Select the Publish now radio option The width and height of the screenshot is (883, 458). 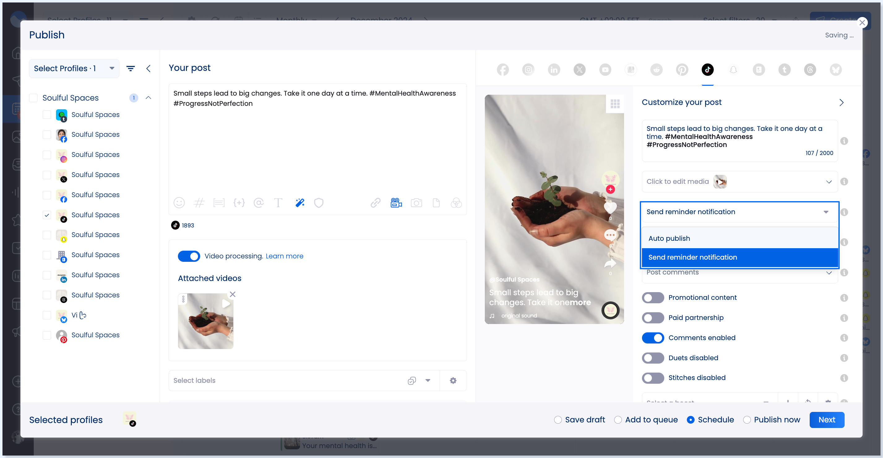[747, 420]
